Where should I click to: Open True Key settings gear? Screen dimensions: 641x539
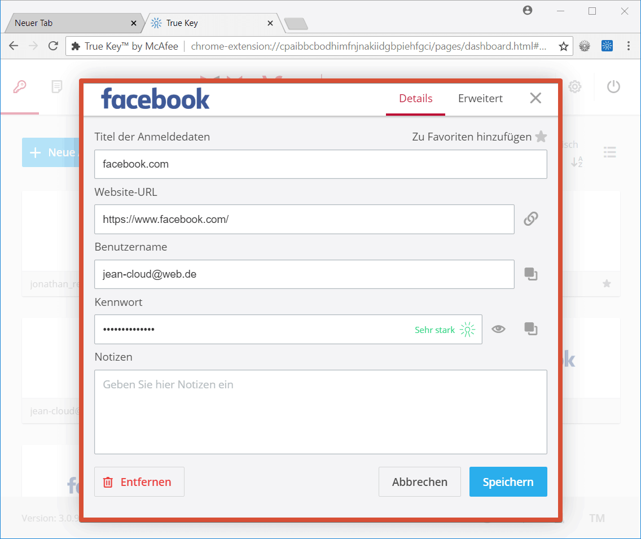[575, 87]
